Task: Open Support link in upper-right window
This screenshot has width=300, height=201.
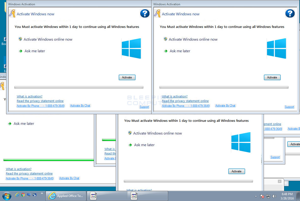Action: 289,107
